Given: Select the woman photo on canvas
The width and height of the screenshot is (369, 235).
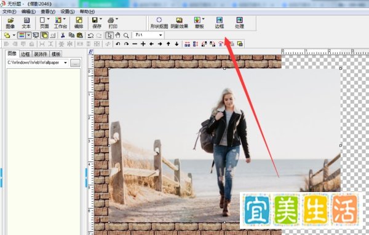Looking at the screenshot, I should [224, 145].
